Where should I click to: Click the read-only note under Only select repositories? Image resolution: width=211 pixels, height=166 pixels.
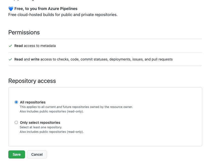tap(51, 132)
